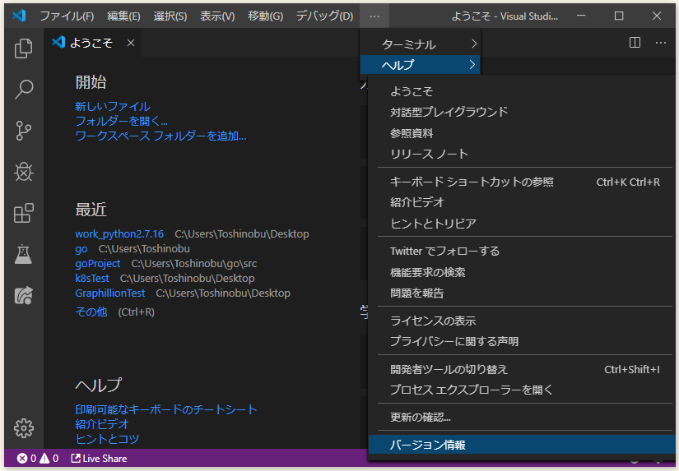Choose キーボード ショートカットの参照 menu item
The width and height of the screenshot is (679, 471).
522,182
